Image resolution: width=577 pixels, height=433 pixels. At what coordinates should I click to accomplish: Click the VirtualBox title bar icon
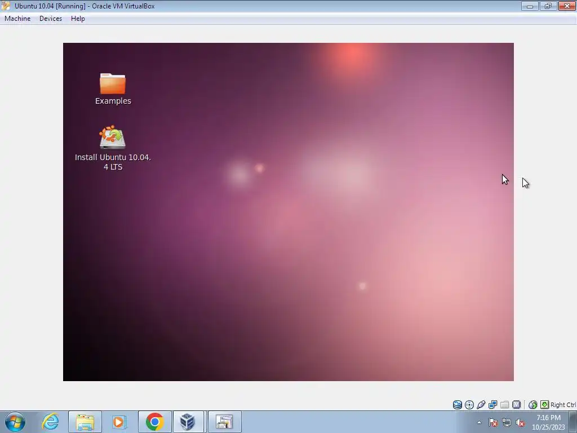[6, 6]
